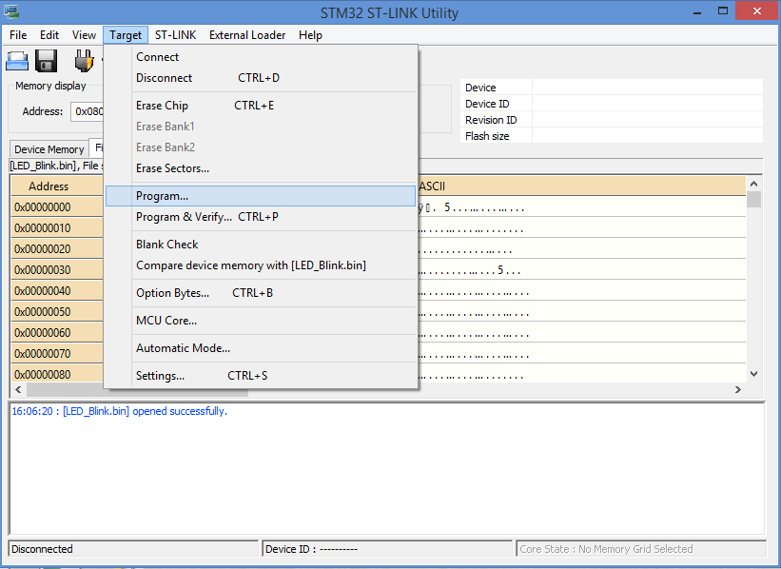Choose Program & Verify... menu entry
The width and height of the screenshot is (781, 569).
coord(261,217)
